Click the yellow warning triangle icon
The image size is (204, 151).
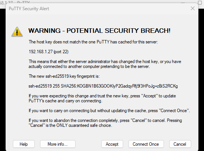coord(17,32)
